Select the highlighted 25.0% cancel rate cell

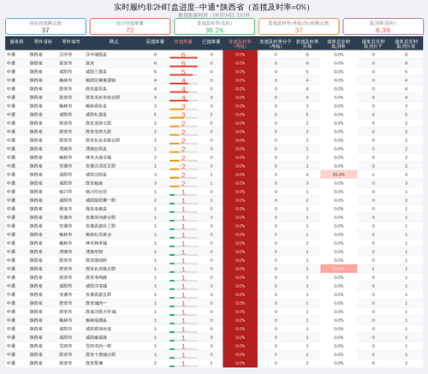point(339,175)
